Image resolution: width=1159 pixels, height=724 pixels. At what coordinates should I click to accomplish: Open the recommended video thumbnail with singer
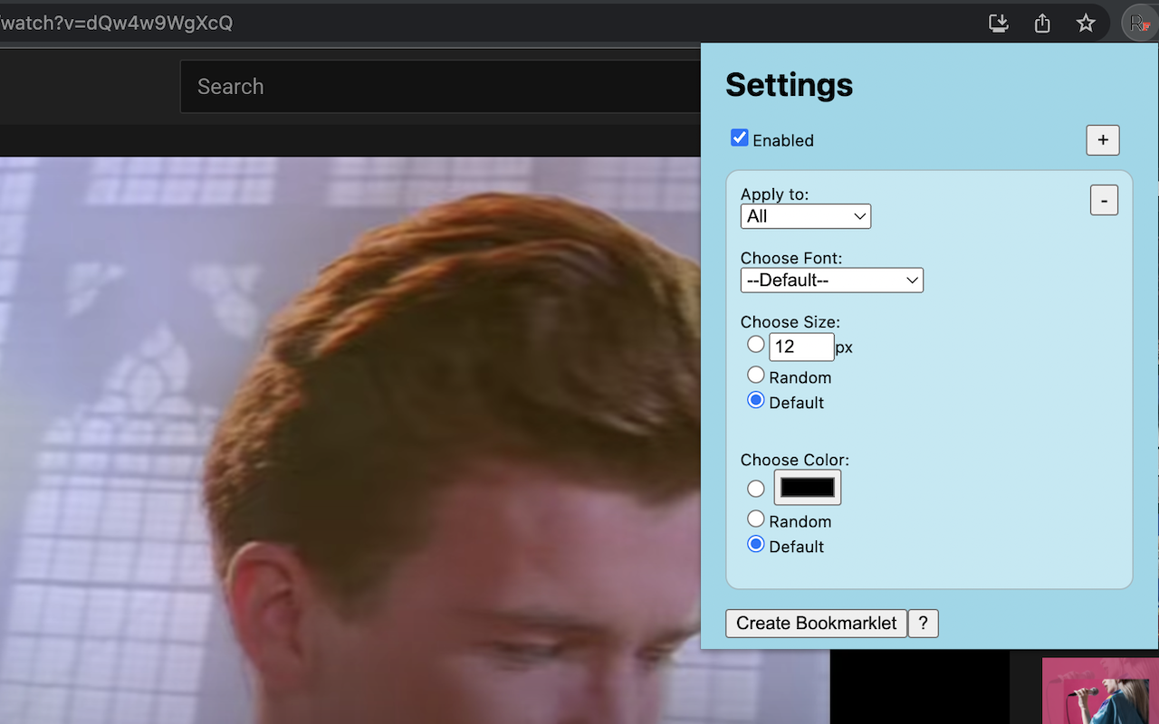tap(1100, 691)
